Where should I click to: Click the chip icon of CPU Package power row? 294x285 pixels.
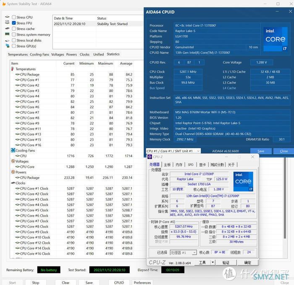pos(18,178)
